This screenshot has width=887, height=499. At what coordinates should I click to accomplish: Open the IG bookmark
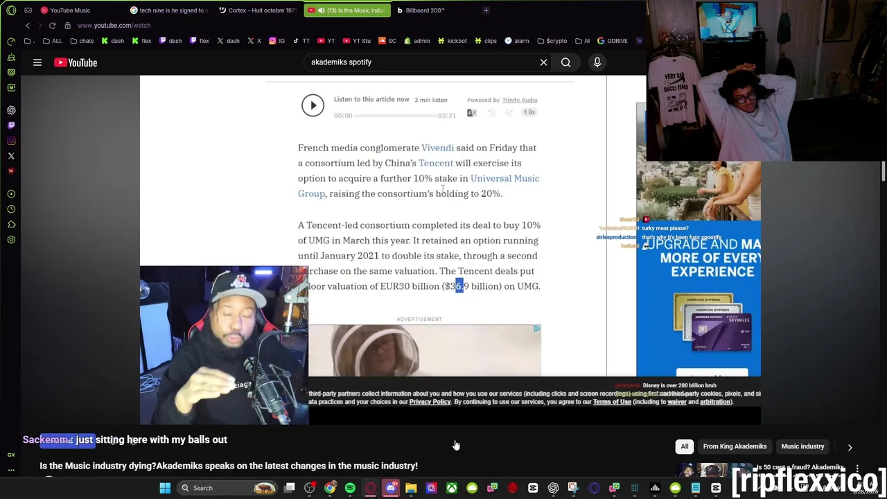(x=276, y=41)
